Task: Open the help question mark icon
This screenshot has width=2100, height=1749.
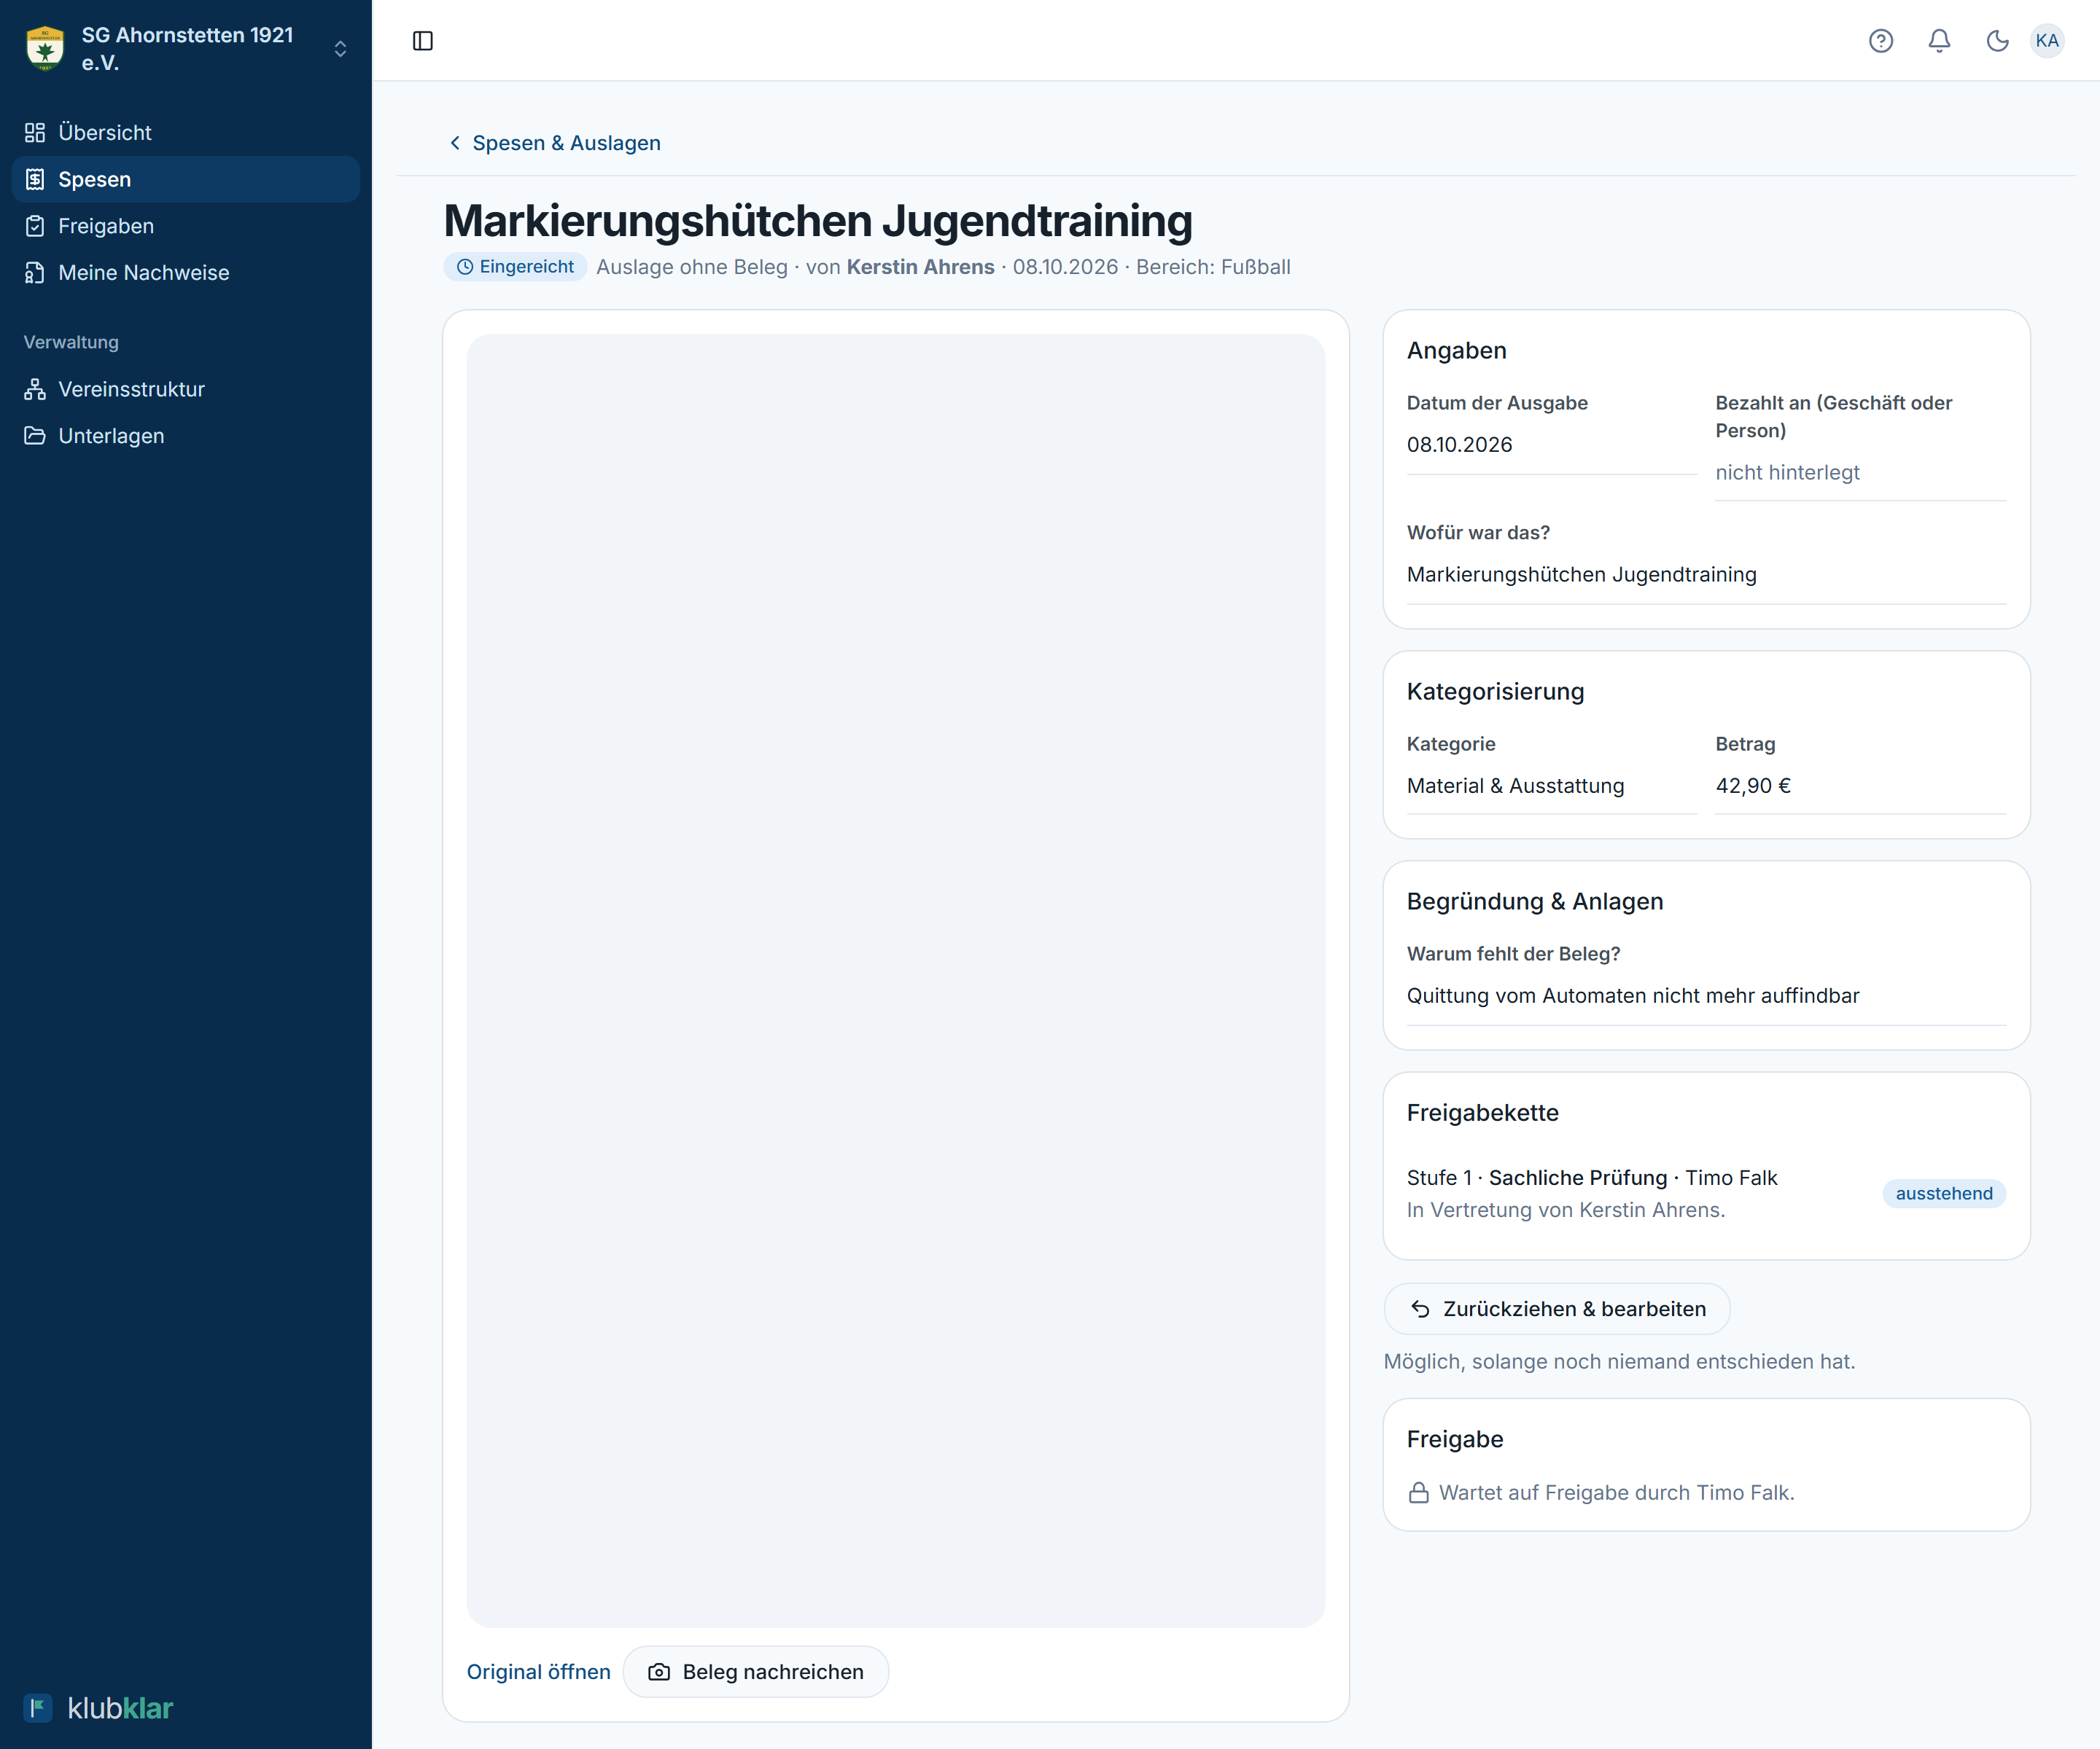Action: (x=1881, y=41)
